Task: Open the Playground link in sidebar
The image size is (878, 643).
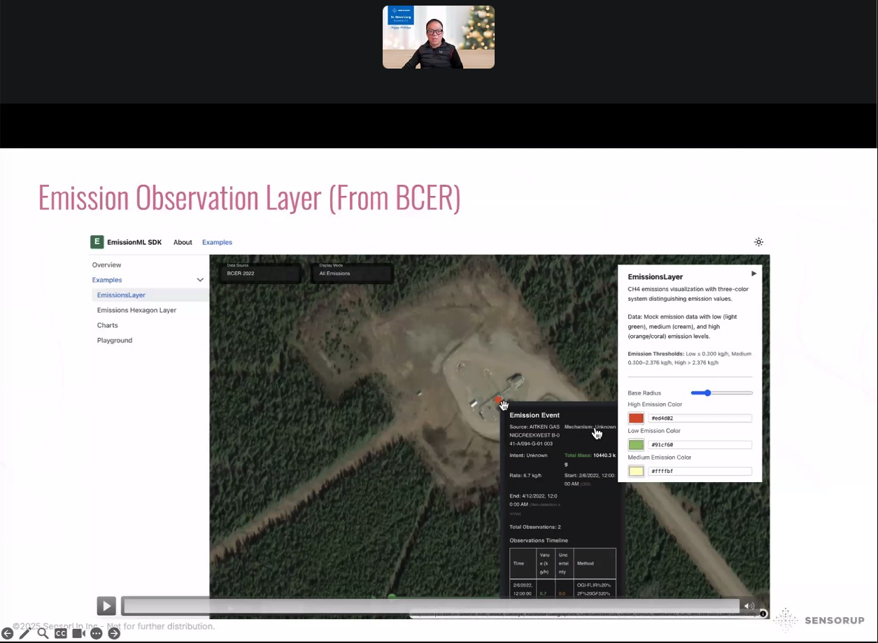Action: [x=115, y=341]
